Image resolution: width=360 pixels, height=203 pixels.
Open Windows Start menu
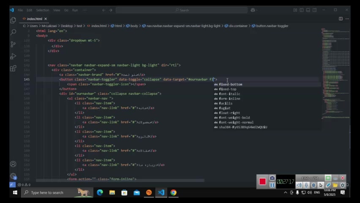point(15,192)
